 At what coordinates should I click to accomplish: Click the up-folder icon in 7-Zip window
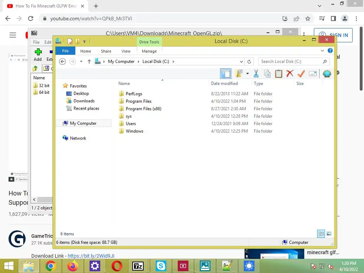click(x=35, y=68)
